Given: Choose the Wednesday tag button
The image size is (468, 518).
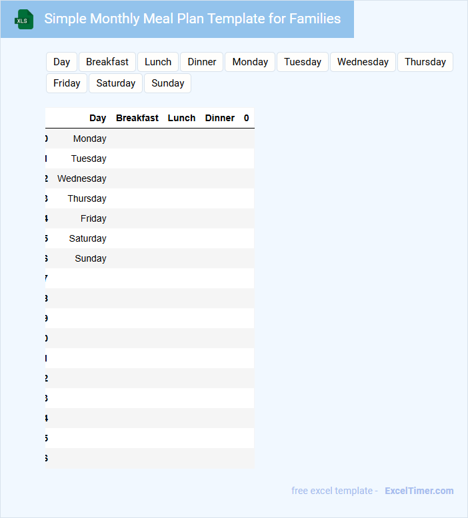Looking at the screenshot, I should click(363, 62).
